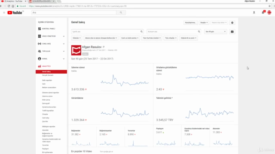
Task: Open the Tüm cihazlar dropdown
Action: [x=171, y=38]
